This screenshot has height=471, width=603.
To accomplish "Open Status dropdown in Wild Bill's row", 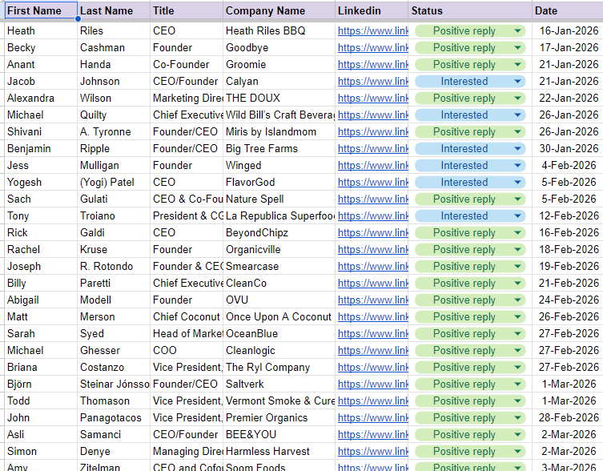I will pos(517,115).
